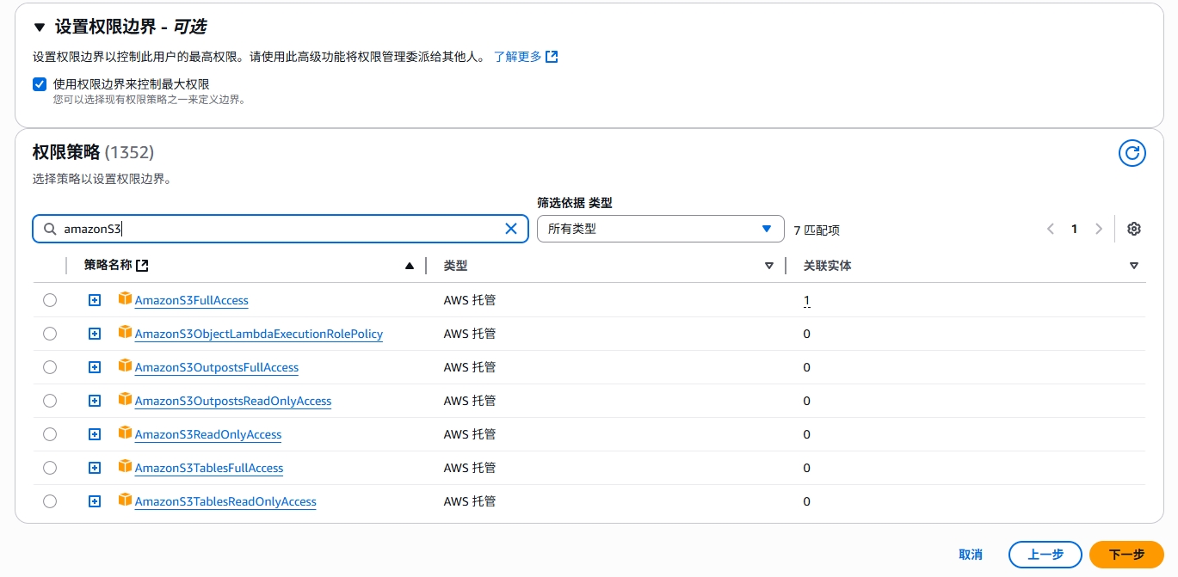
Task: Expand AmazonS3FullAccess policy details
Action: click(95, 300)
